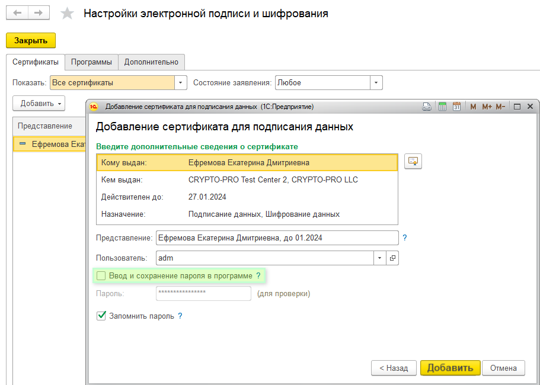Click the print icon in dialog title bar
The height and width of the screenshot is (385, 540).
pos(426,107)
